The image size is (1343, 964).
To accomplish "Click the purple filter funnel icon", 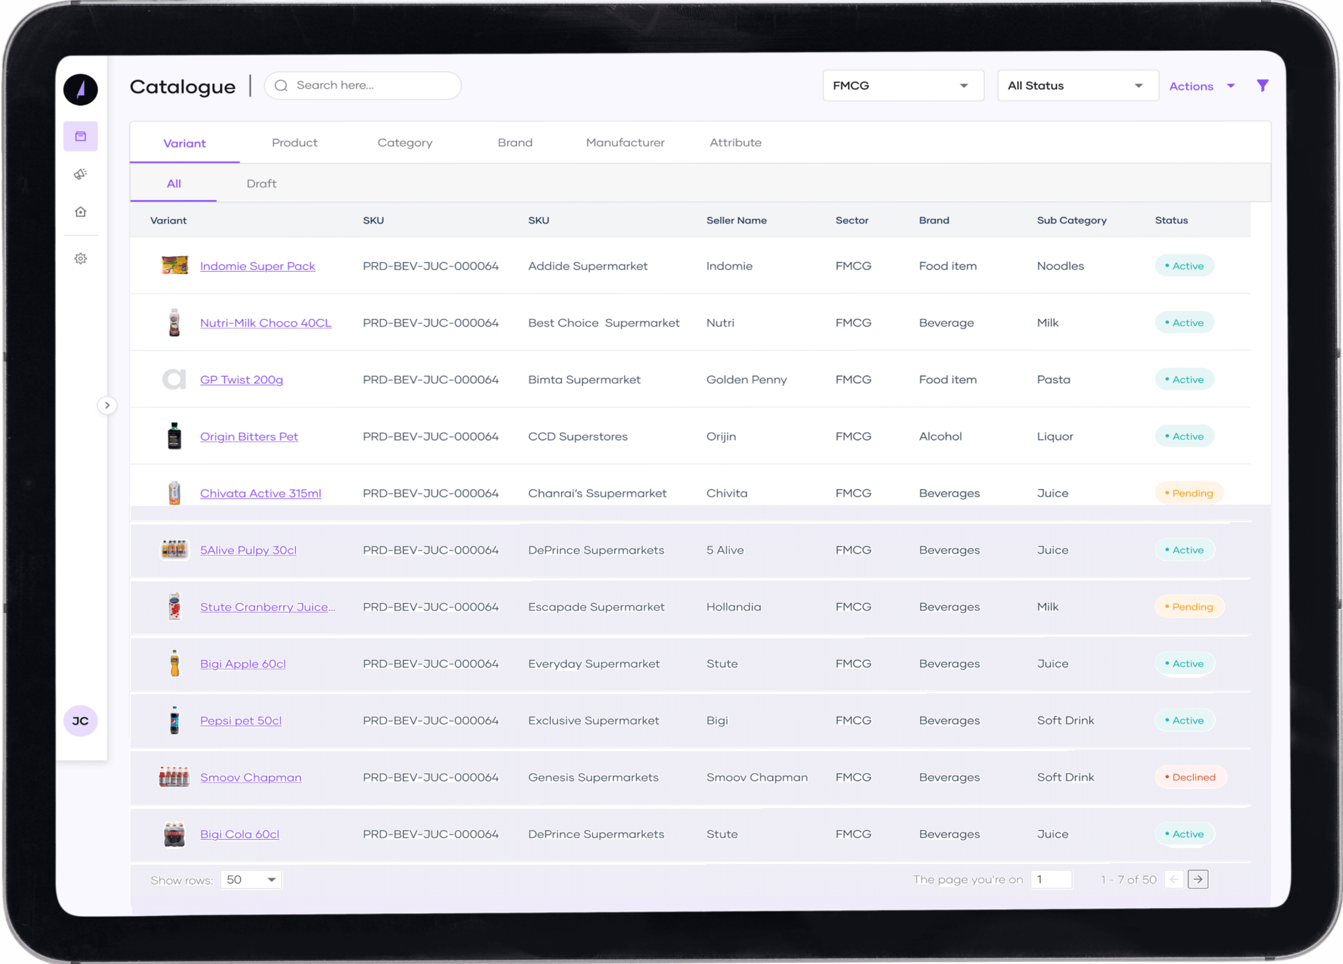I will [1262, 86].
